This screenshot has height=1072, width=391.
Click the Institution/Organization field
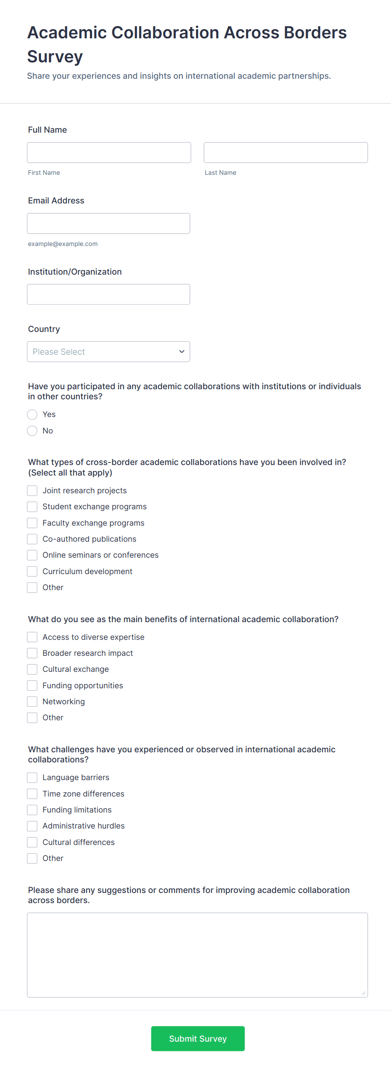(108, 294)
